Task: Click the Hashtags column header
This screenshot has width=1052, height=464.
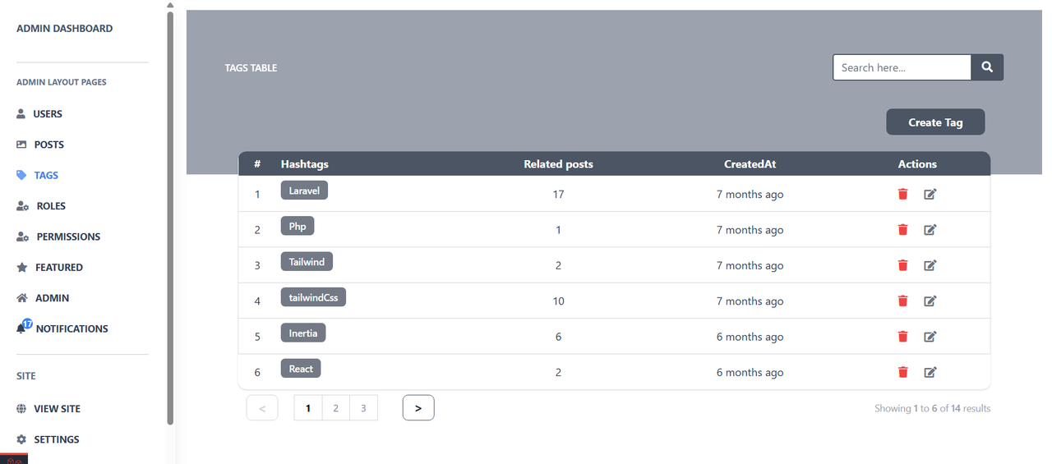Action: (304, 164)
